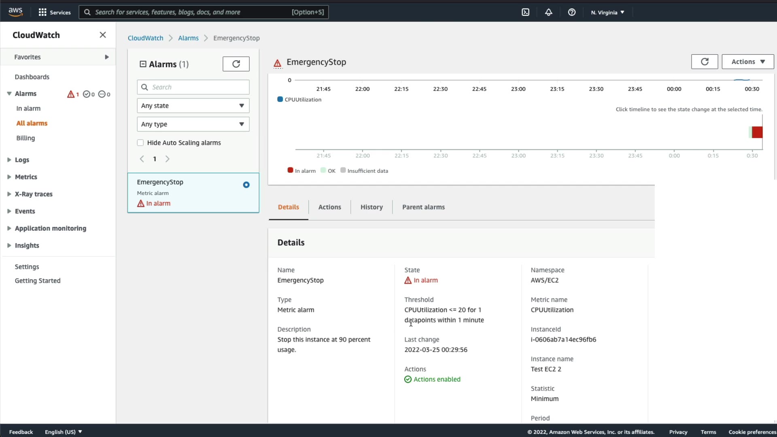Open the CloudShell terminal icon
The image size is (777, 437).
point(525,12)
